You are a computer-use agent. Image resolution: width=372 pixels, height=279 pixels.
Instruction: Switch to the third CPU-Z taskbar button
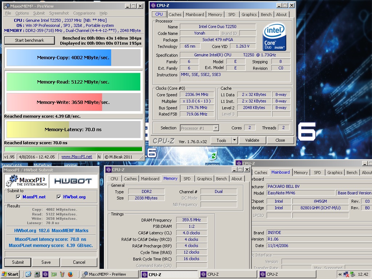pyautogui.click(x=287, y=274)
